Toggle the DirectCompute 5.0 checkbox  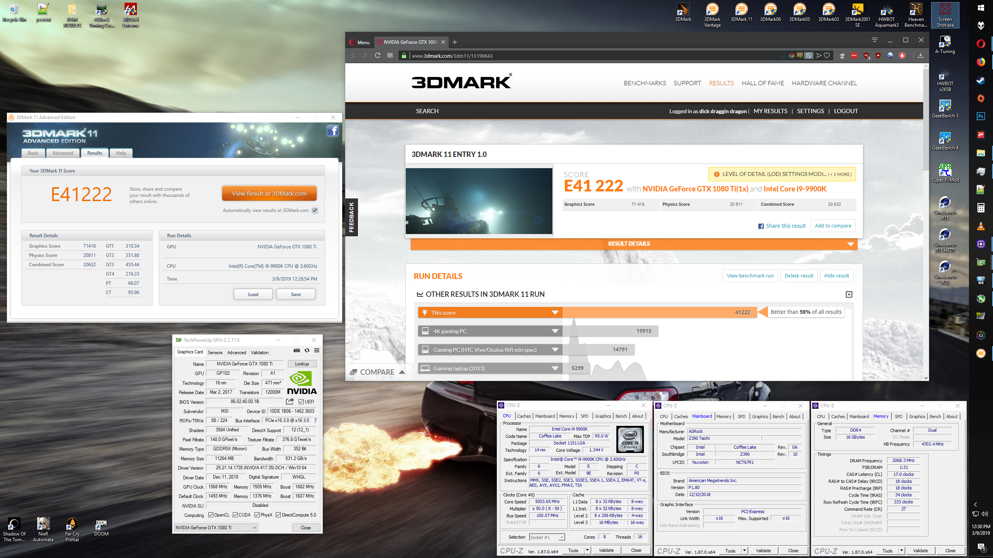(x=278, y=515)
